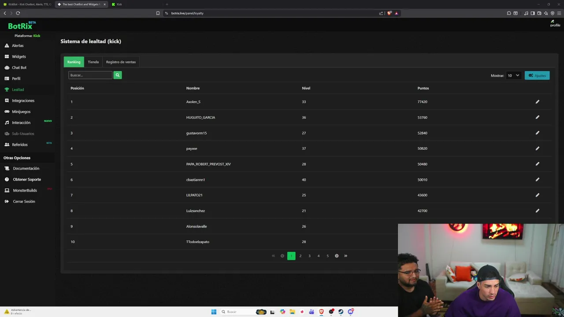The image size is (564, 317).
Task: Click the edit pencil for cbastiannn1
Action: 537,180
